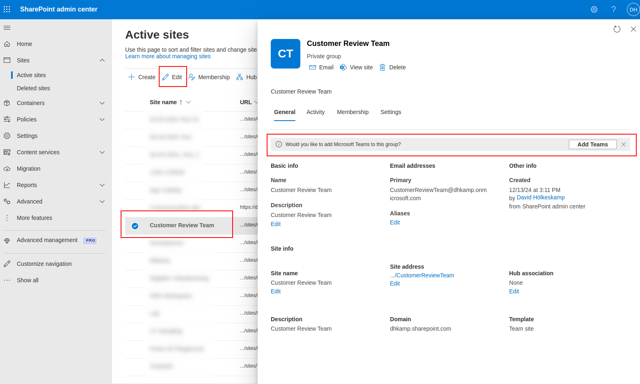Click the View site SharePoint icon
The width and height of the screenshot is (640, 384).
click(x=343, y=67)
